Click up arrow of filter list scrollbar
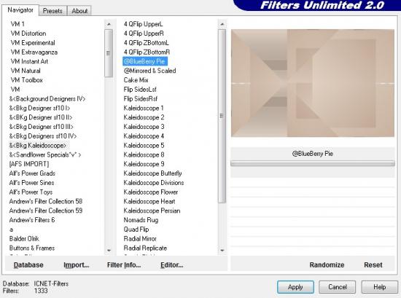 pyautogui.click(x=222, y=24)
